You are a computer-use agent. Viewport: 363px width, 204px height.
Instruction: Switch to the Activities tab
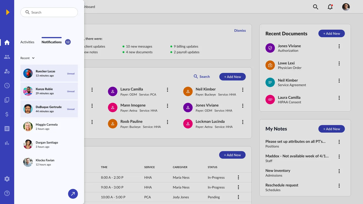(27, 42)
